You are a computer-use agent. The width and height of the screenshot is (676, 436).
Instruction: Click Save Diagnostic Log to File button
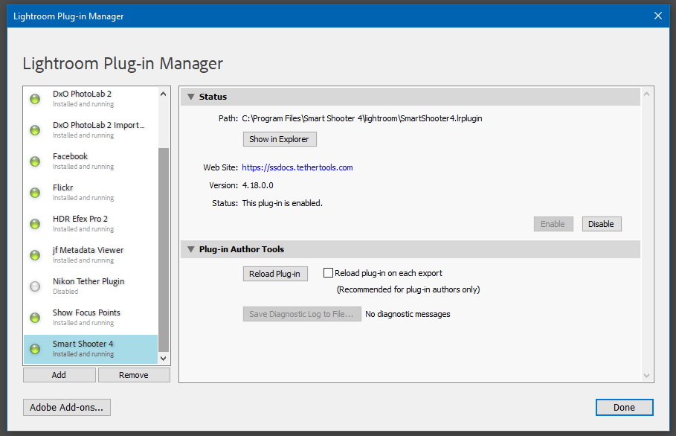click(x=302, y=314)
